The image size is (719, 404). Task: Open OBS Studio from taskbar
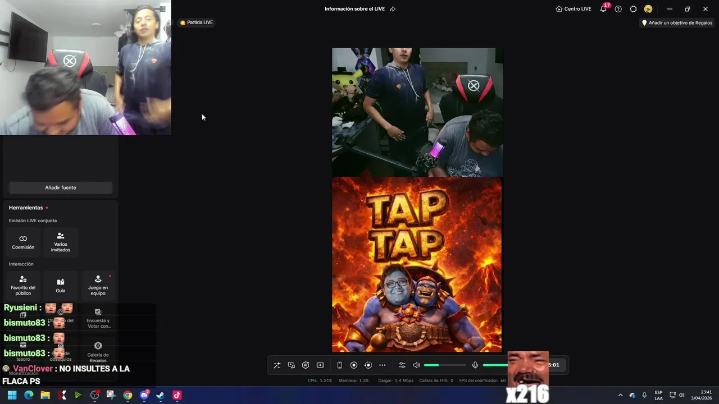[x=94, y=395]
